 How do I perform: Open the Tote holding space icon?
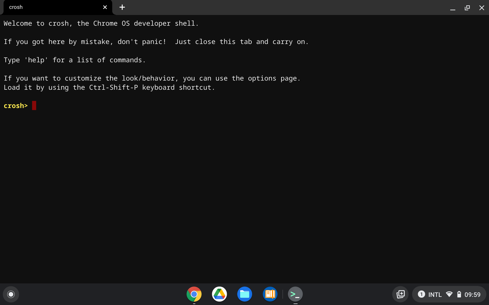[400, 294]
